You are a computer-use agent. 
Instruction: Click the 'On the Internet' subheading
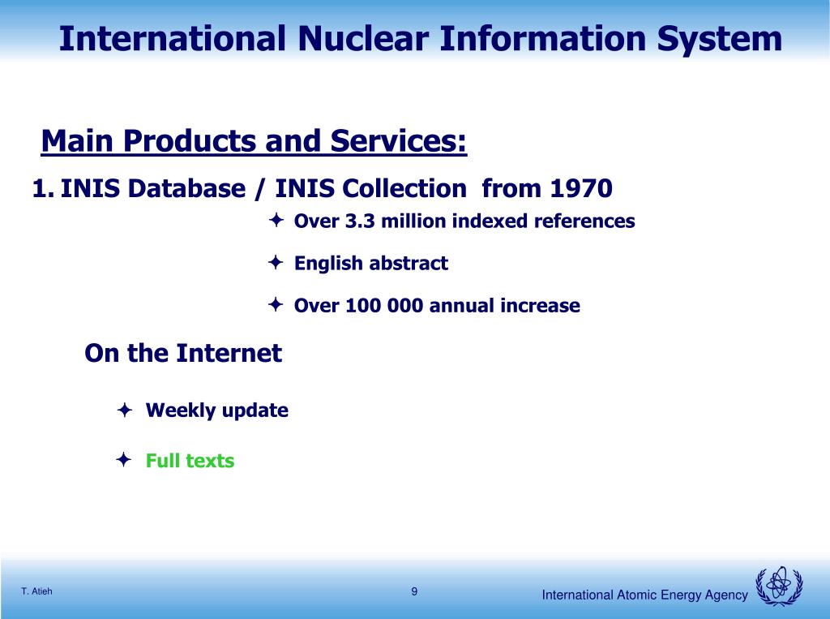[x=183, y=353]
